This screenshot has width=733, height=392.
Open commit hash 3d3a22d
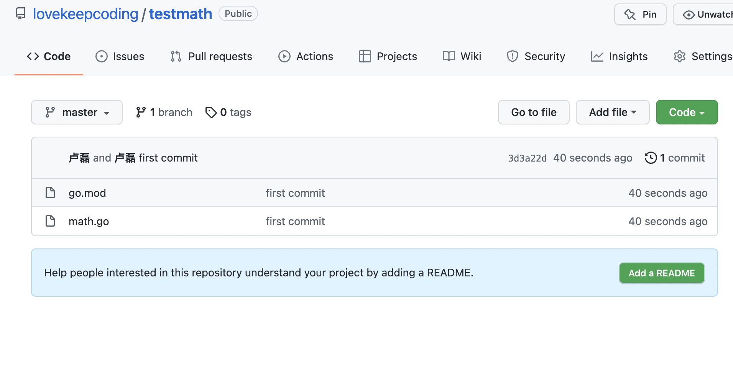pyautogui.click(x=527, y=158)
